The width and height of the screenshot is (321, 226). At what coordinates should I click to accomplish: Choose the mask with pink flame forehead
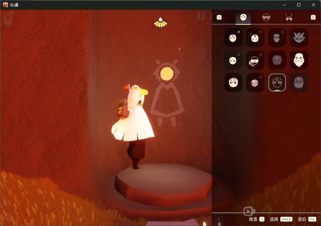pyautogui.click(x=233, y=82)
